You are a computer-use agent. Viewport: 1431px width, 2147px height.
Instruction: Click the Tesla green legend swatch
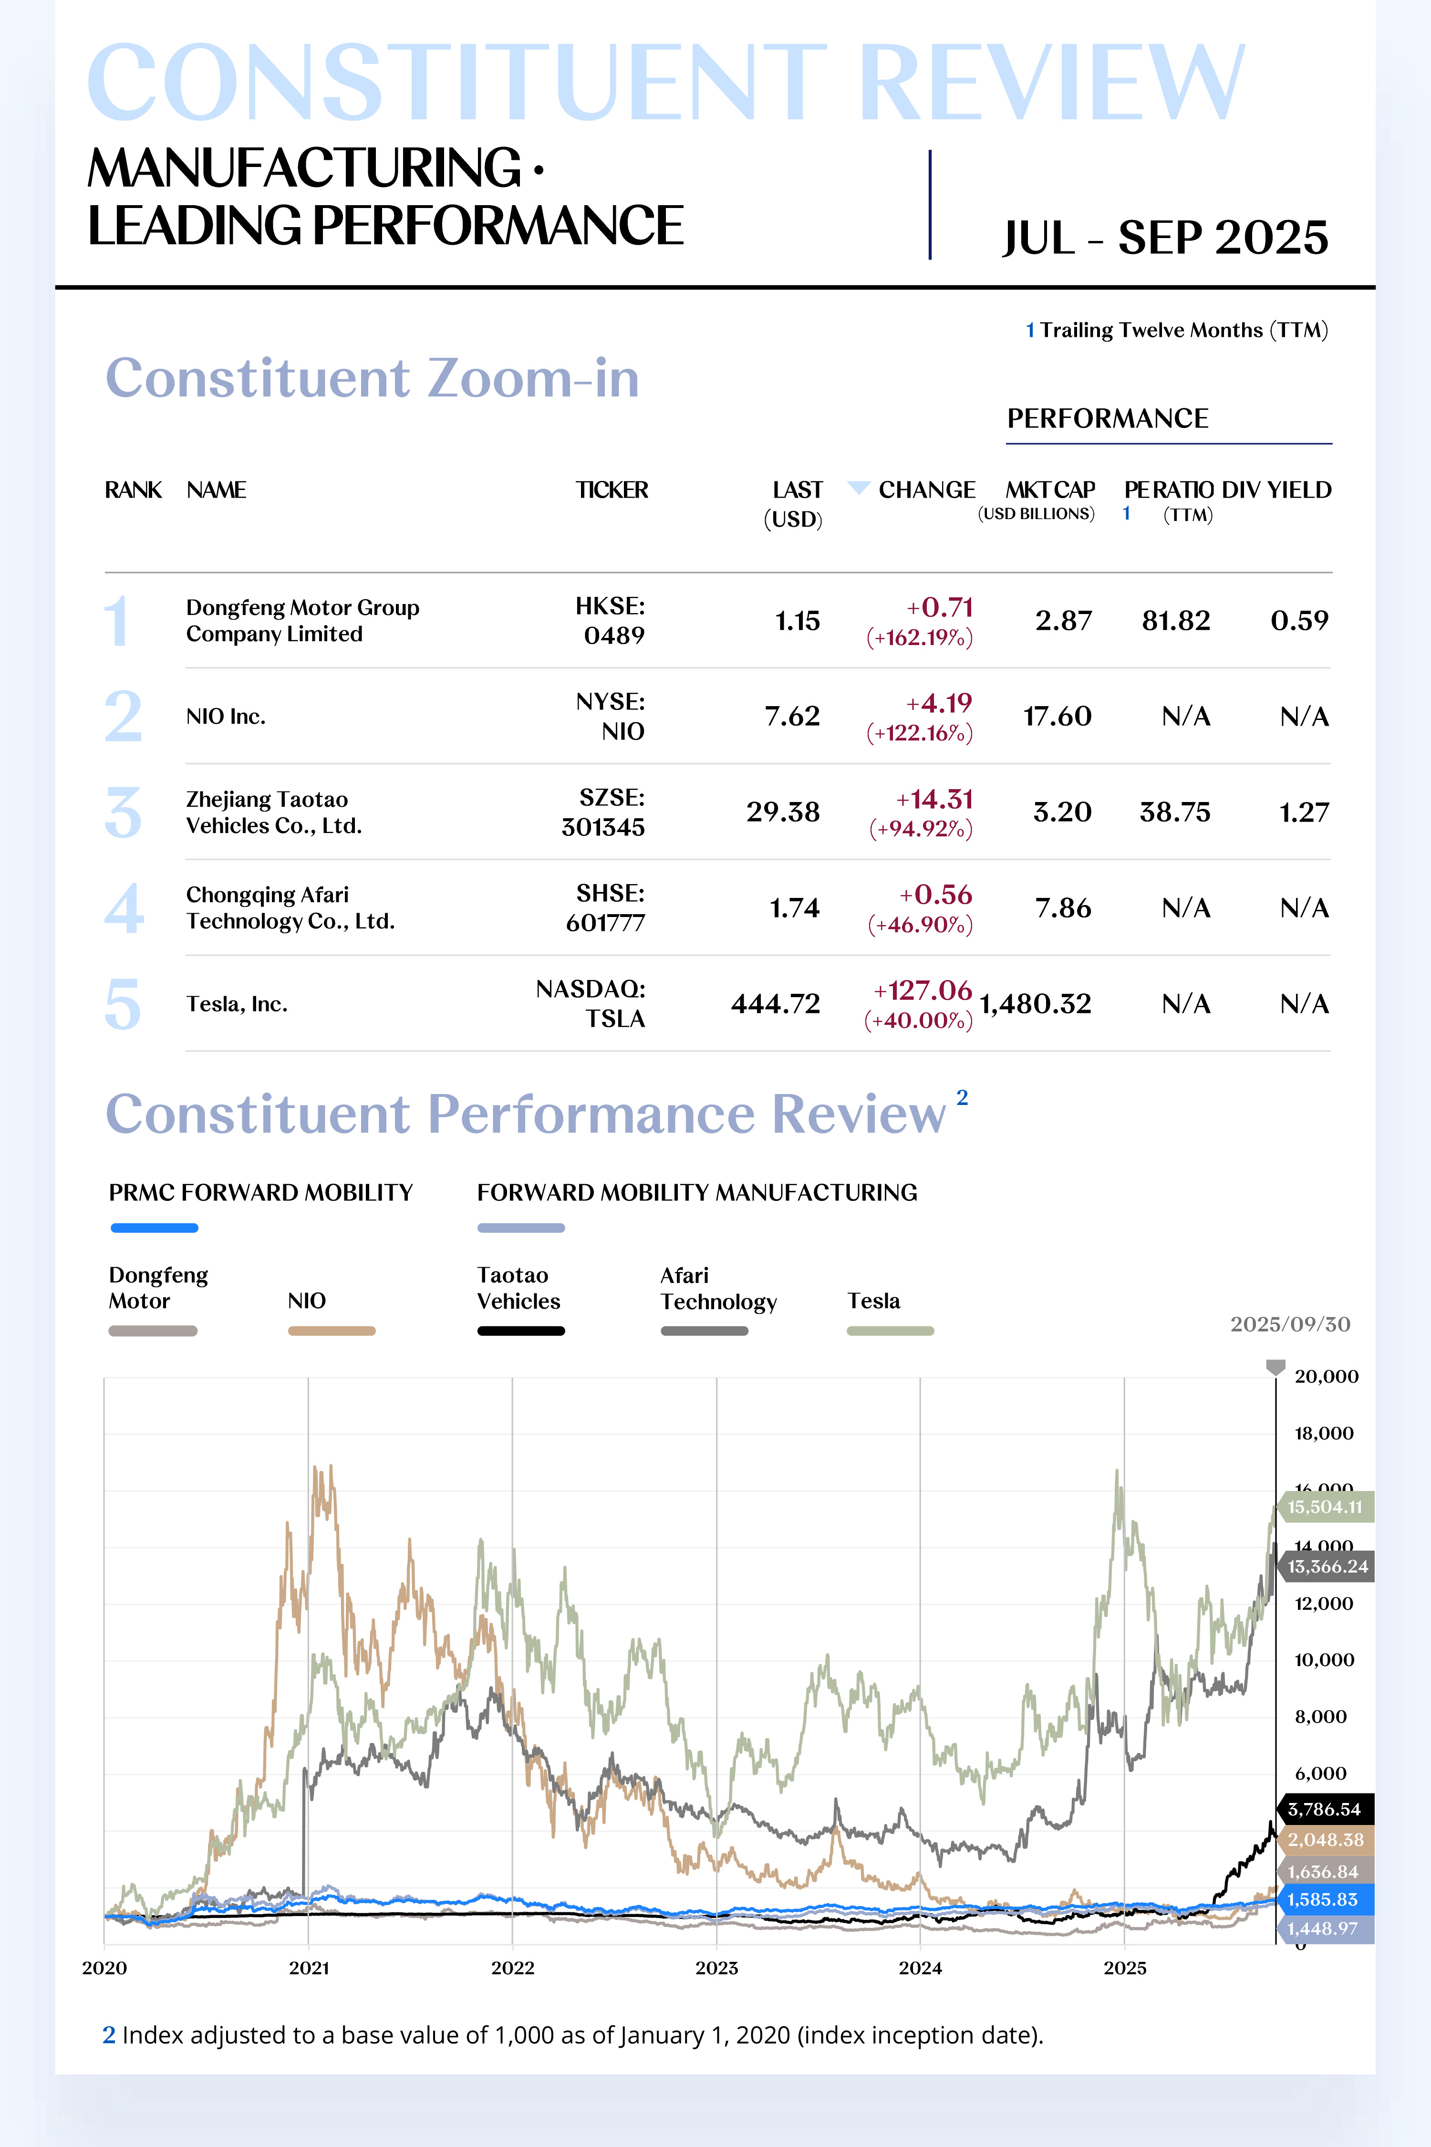[x=890, y=1331]
